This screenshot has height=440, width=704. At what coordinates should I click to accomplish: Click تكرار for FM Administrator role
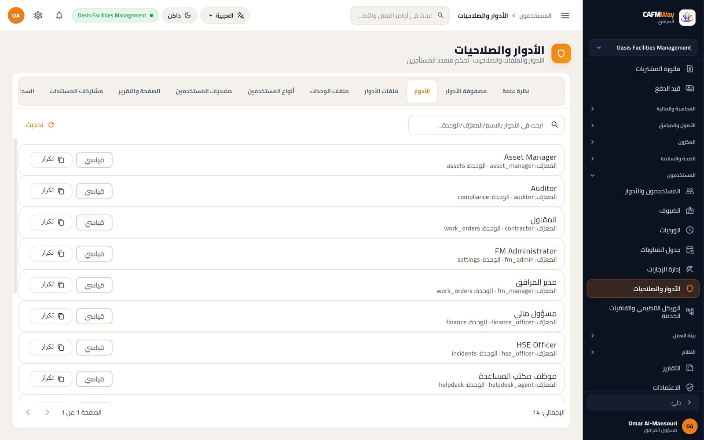click(51, 253)
